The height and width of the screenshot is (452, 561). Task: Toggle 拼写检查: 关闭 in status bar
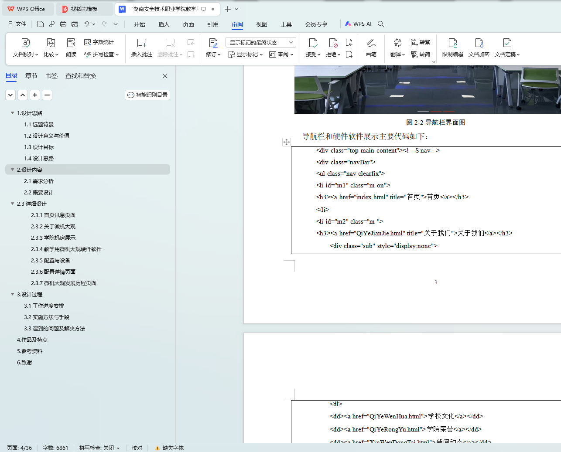[x=99, y=448]
